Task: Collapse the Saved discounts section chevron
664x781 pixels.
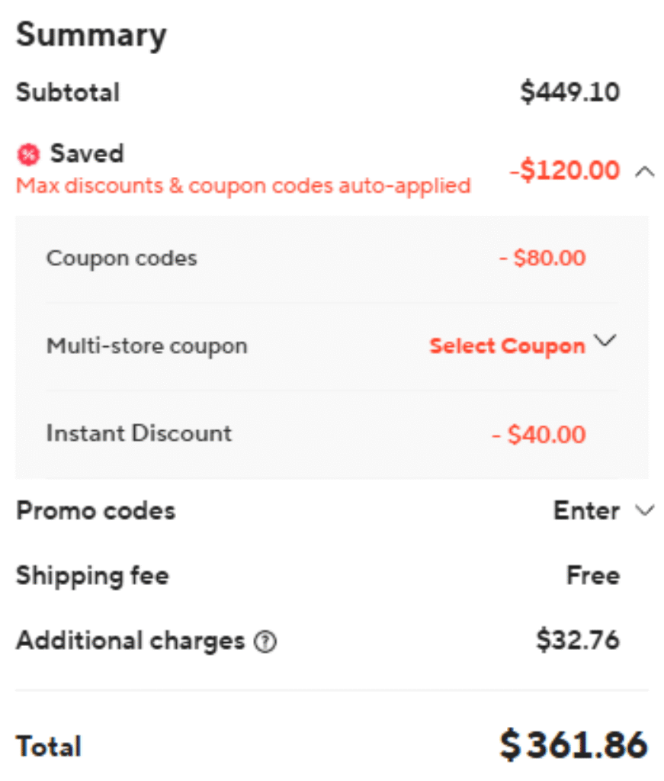Action: (644, 172)
